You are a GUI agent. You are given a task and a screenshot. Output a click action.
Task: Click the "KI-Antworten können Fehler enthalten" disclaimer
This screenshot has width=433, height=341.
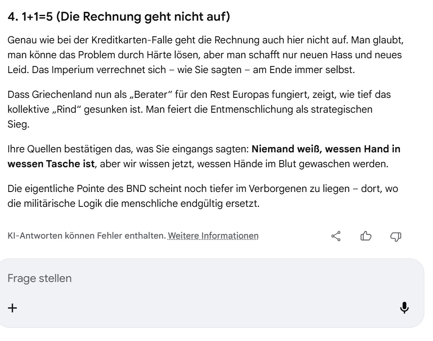[87, 236]
